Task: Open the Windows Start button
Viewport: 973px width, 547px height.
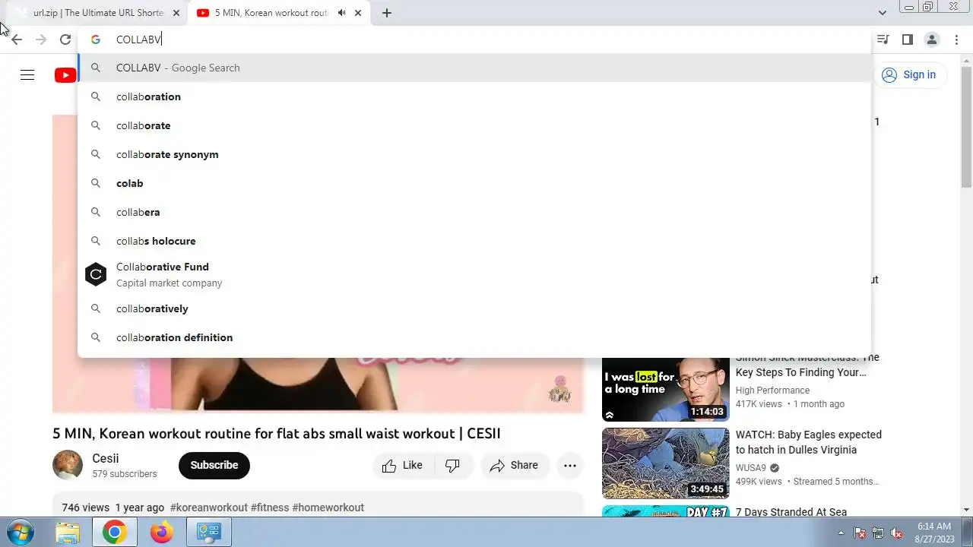Action: pos(21,532)
